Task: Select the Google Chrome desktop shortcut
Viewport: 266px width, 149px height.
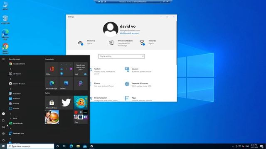Action: (5, 49)
